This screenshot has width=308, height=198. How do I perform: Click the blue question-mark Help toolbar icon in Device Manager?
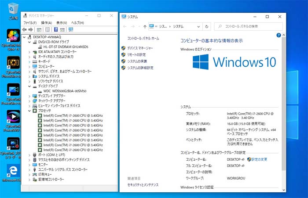[56, 29]
